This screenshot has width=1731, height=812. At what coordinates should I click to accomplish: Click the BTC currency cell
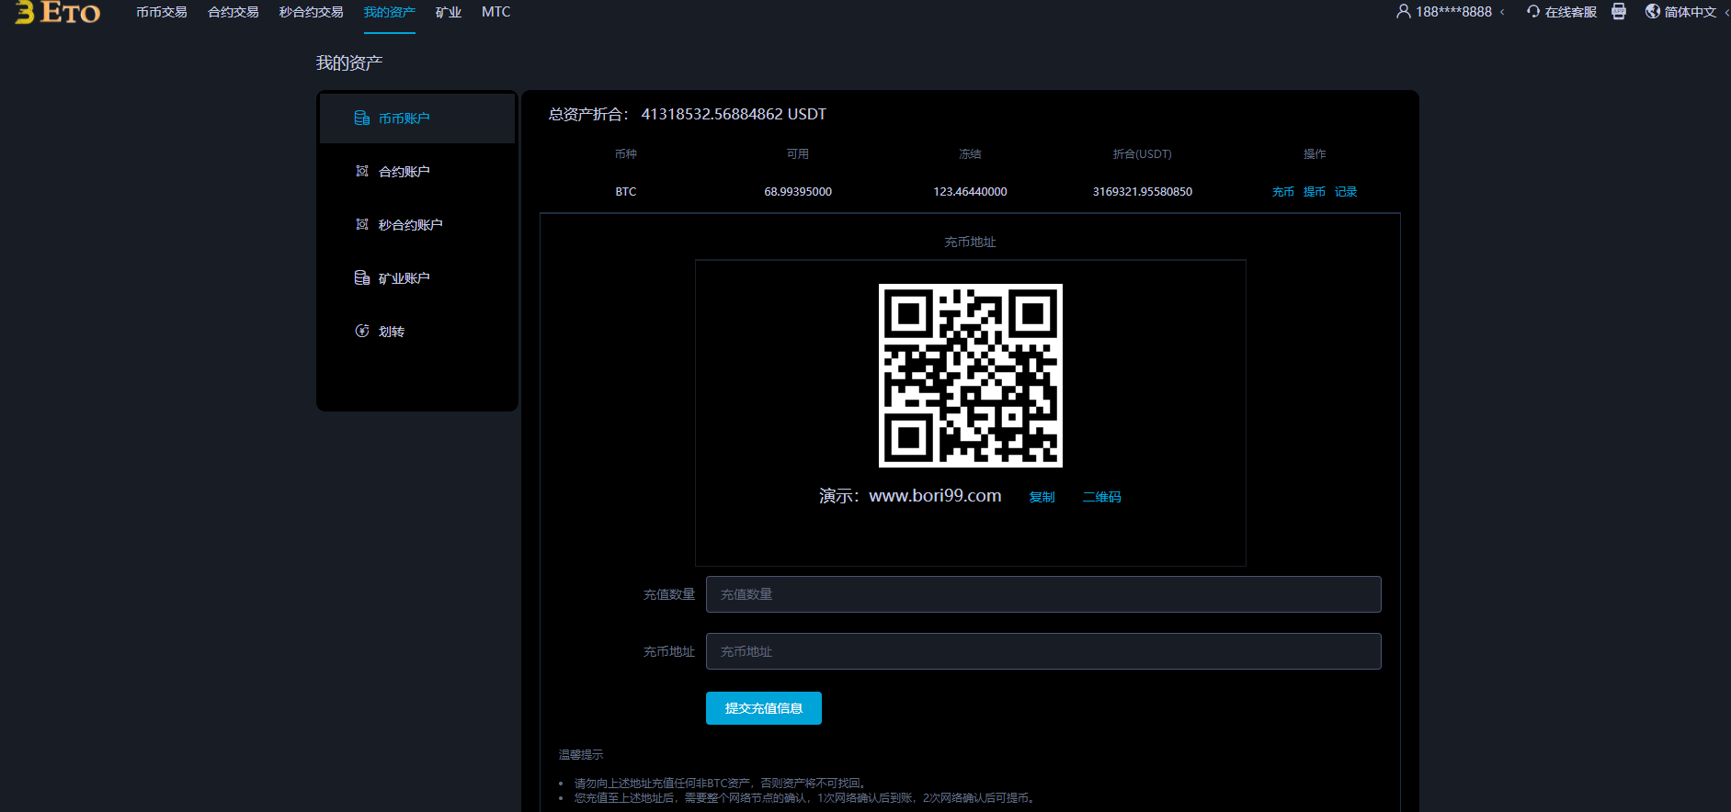tap(626, 192)
